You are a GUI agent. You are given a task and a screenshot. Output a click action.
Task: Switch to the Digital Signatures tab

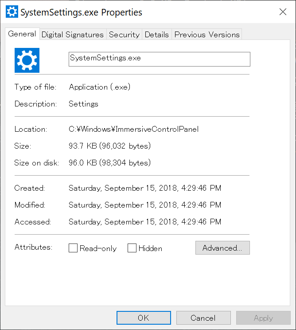[73, 35]
